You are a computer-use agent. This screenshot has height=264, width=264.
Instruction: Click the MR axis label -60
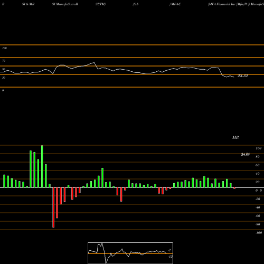coord(258,216)
